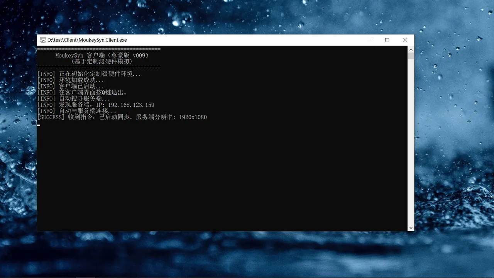Click the vertical scrollbar thumb
Screen dimensions: 494x278
[x=411, y=56]
